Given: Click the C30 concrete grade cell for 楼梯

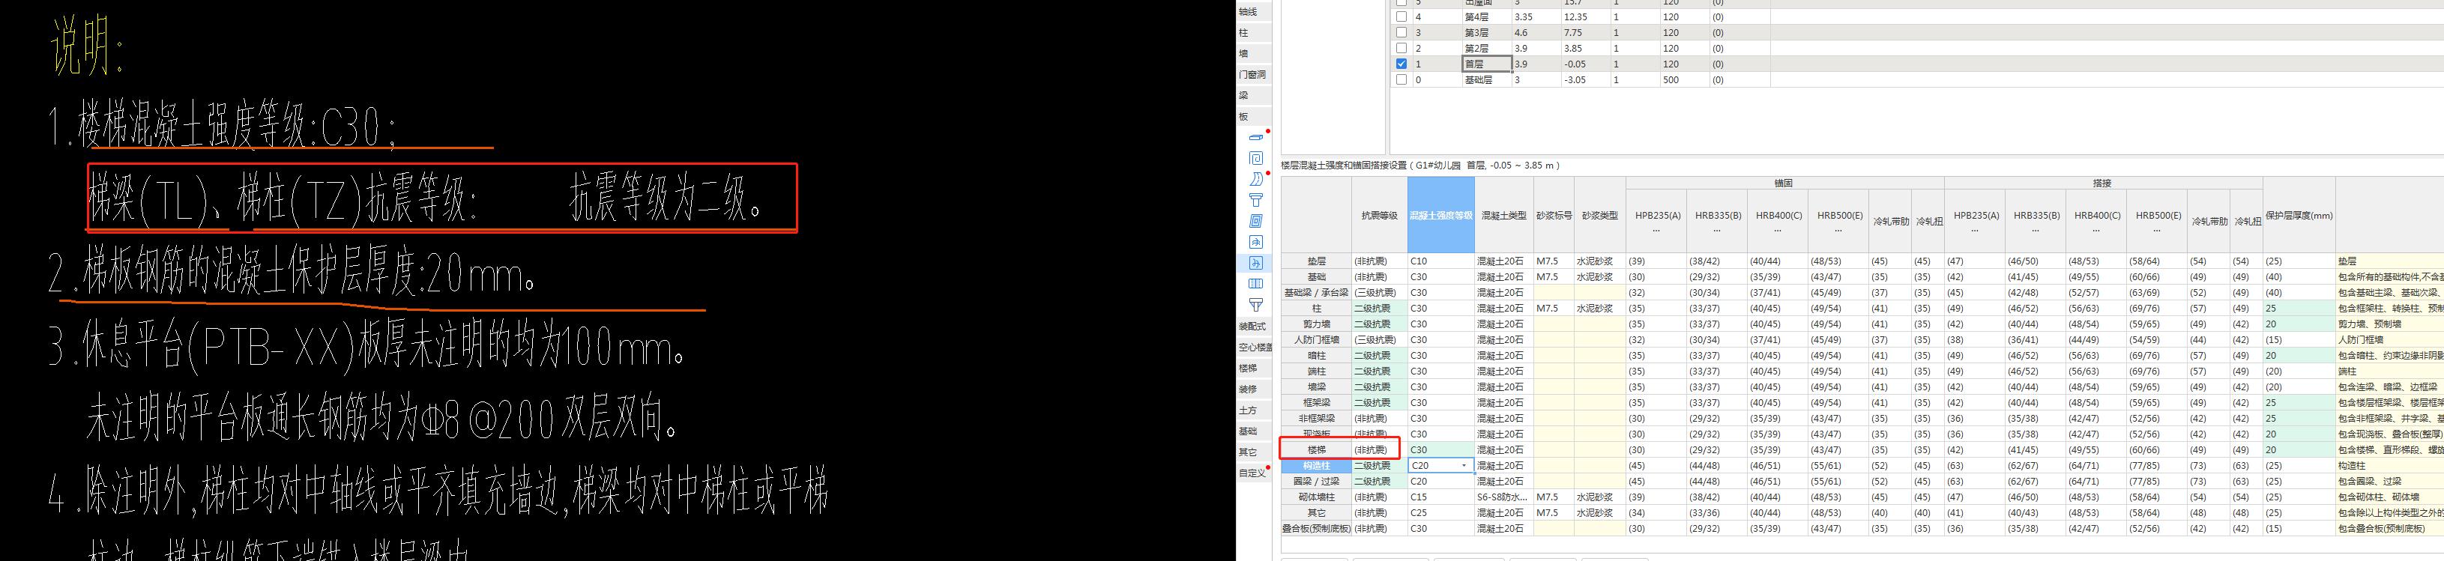Looking at the screenshot, I should (1441, 450).
